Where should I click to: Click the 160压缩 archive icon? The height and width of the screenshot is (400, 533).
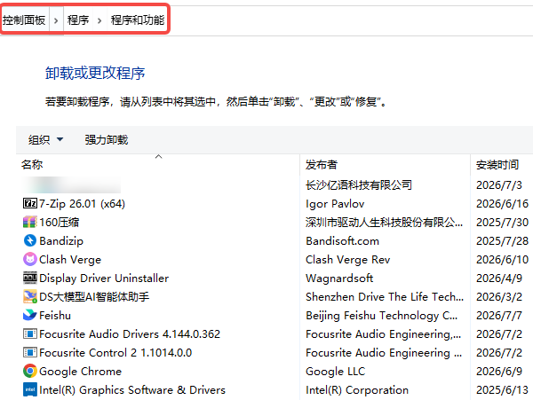point(30,223)
